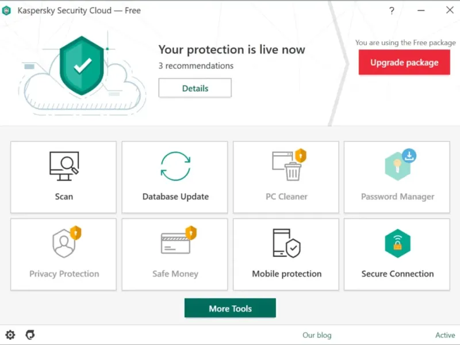Click the green protection status shield
Viewport: 460px width, 345px height.
(x=82, y=66)
